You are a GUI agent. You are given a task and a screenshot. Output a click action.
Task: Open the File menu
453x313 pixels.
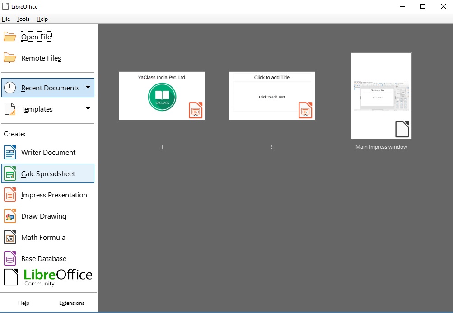click(x=6, y=19)
